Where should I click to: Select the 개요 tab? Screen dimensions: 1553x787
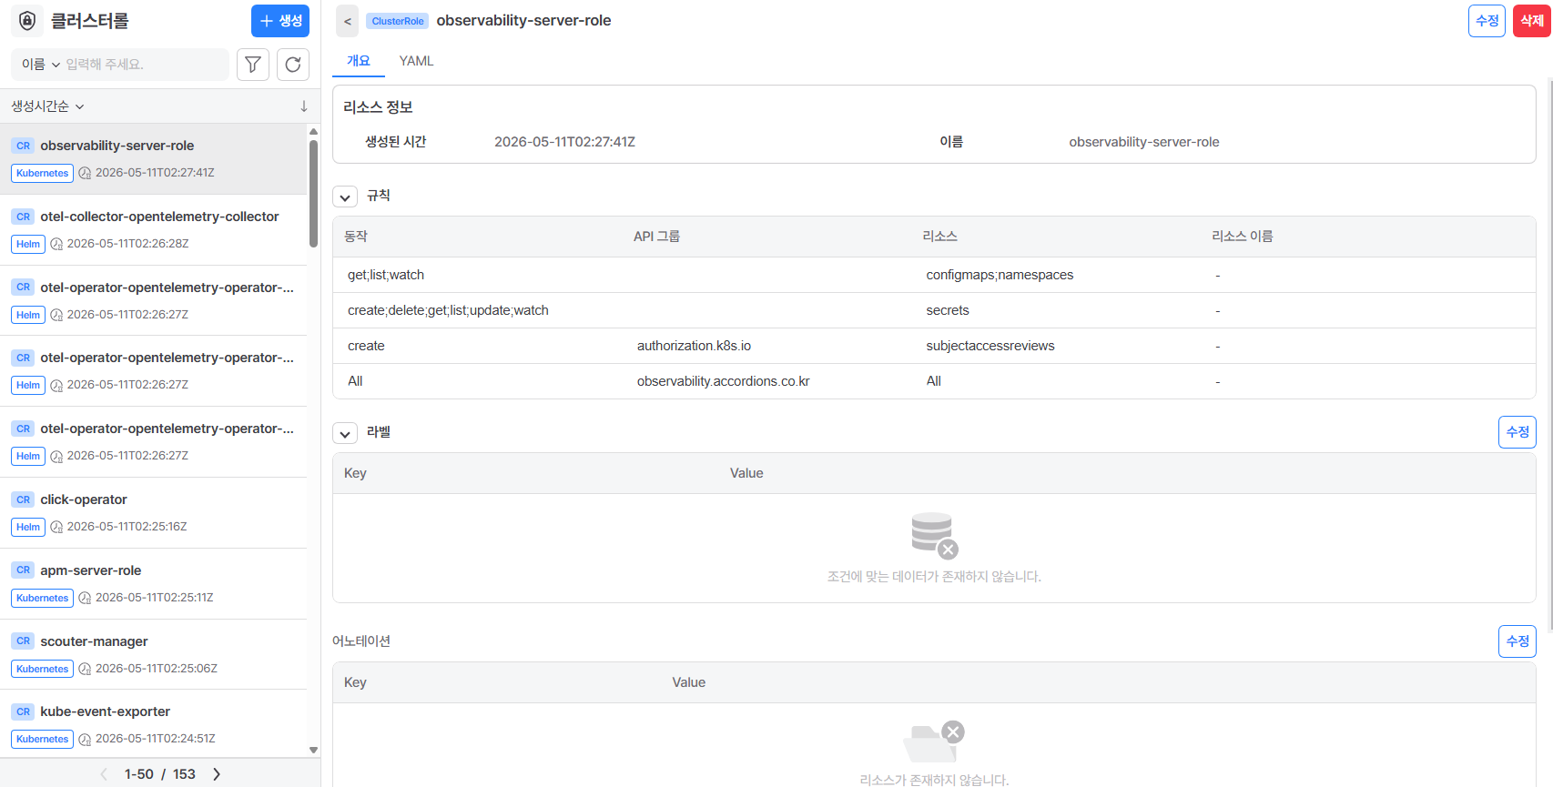(x=359, y=61)
